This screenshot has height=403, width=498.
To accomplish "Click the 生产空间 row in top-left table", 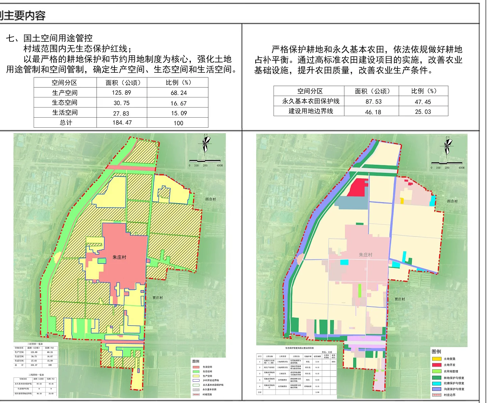I will click(x=121, y=93).
